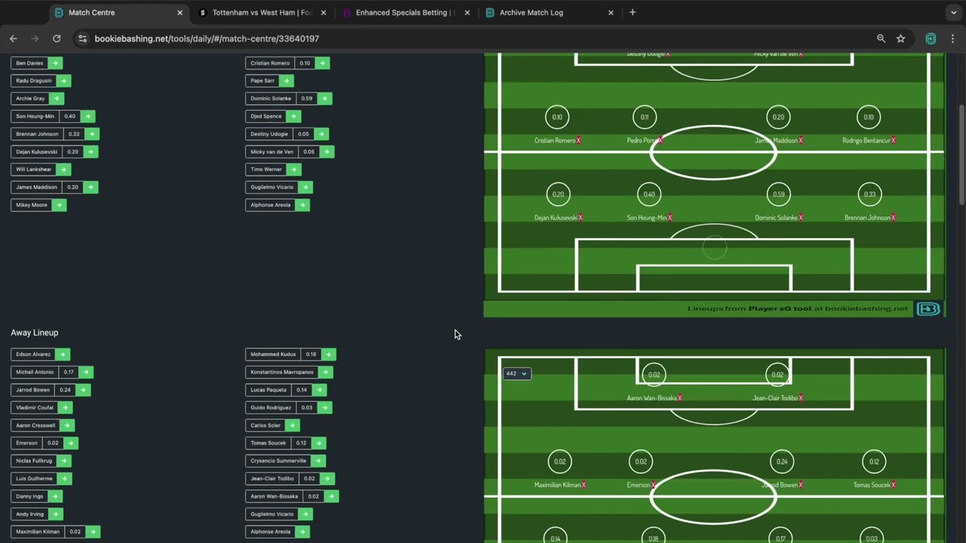Remove Dejan Kulusevski from pitch via red X
The width and height of the screenshot is (966, 543).
pos(580,218)
